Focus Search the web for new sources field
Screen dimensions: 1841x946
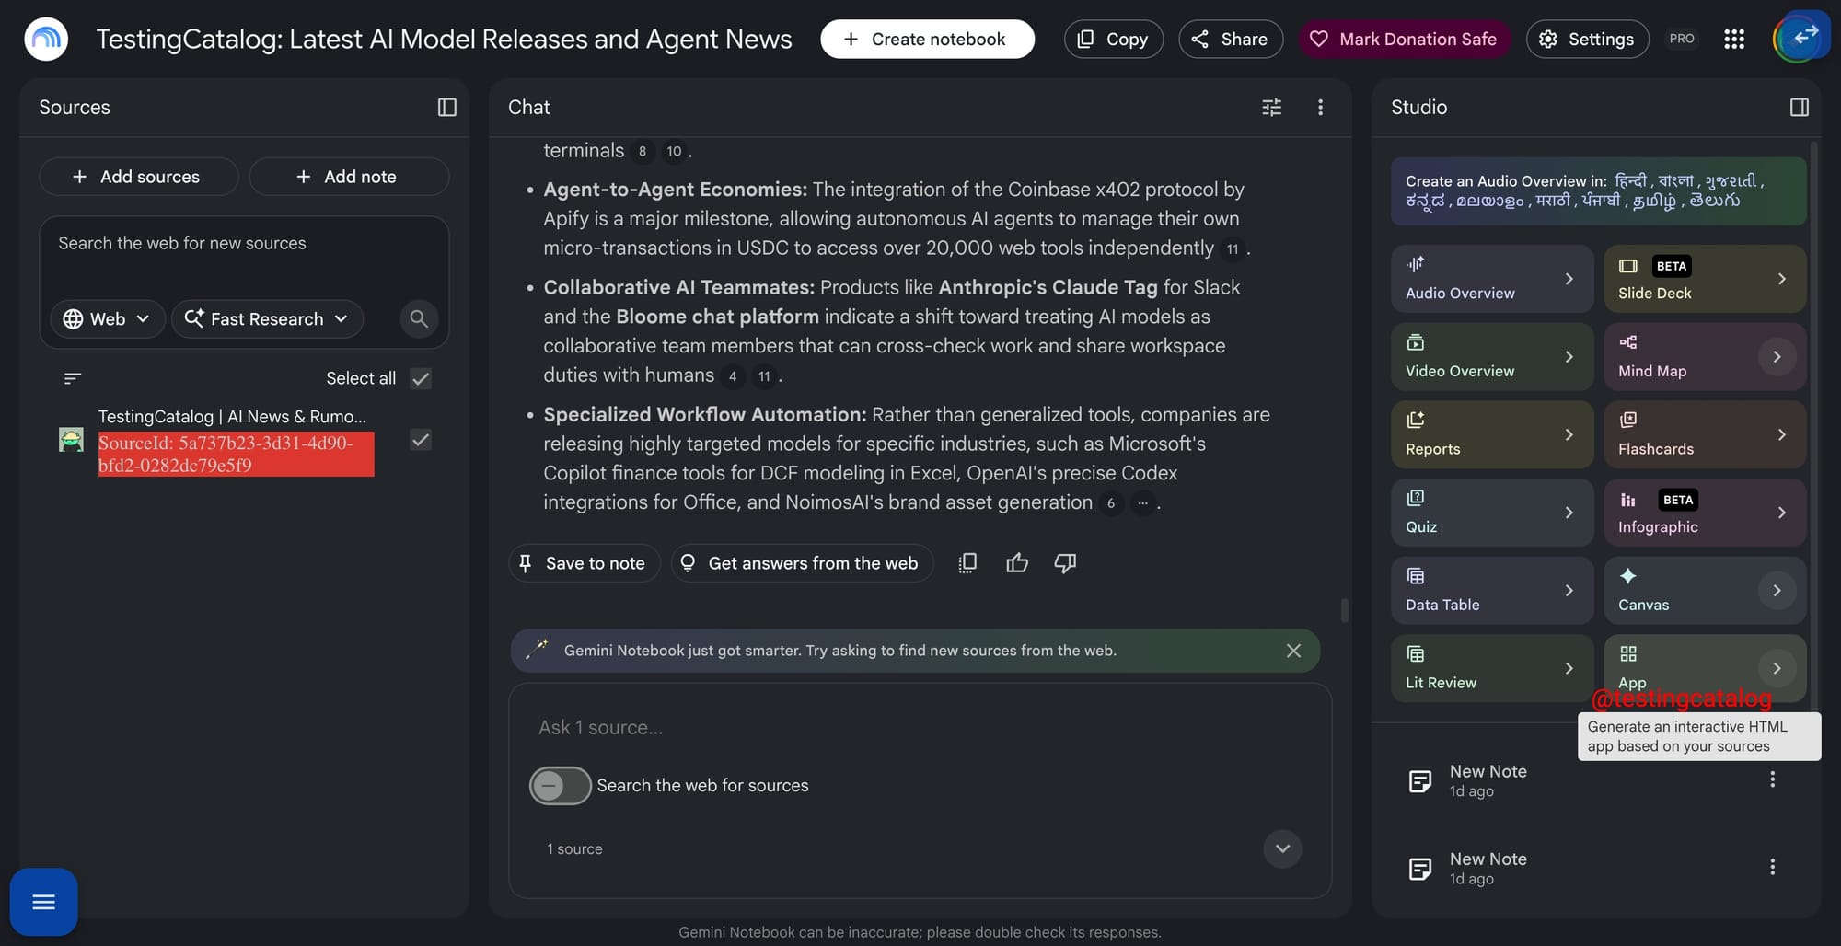point(244,244)
